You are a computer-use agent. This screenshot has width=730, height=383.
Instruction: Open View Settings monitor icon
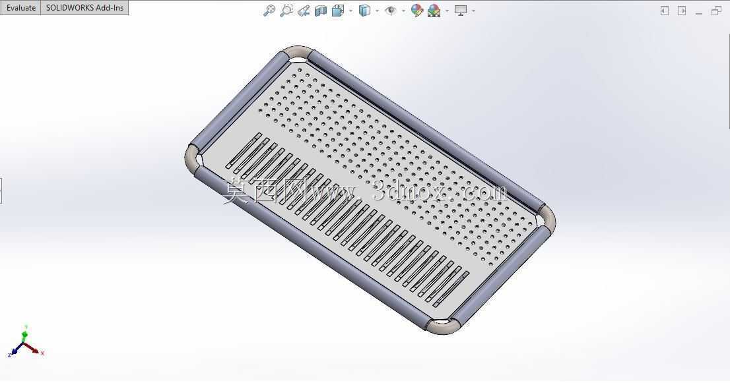point(461,11)
